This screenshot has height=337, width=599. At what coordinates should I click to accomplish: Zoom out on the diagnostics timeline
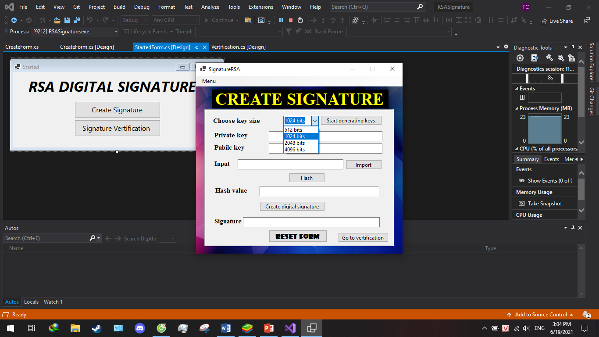click(x=561, y=58)
